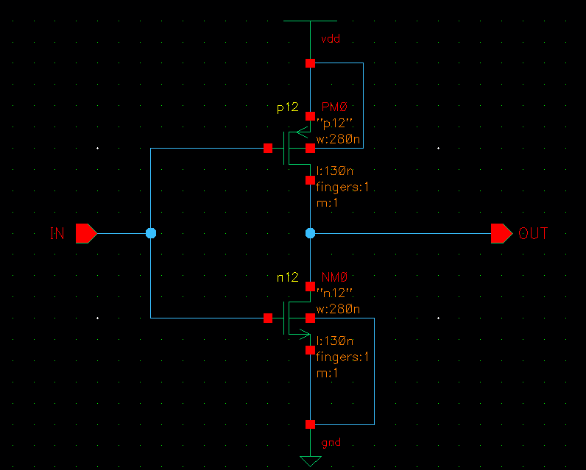Viewport: 586px width, 470px height.
Task: Click the NM0 source terminal square
Action: tap(310, 350)
